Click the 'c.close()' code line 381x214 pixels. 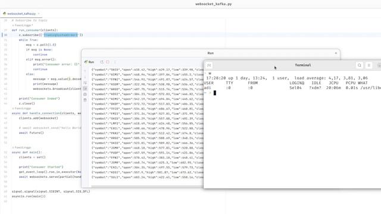point(27,103)
